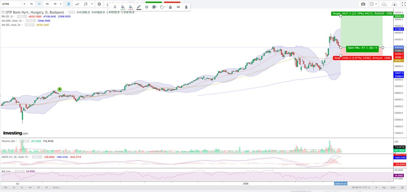The height and width of the screenshot is (192, 407).
Task: Lock the selected drawing
Action: [170, 7]
